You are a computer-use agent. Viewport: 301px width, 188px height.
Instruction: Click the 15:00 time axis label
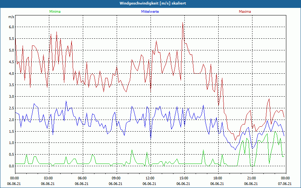pos(184,178)
